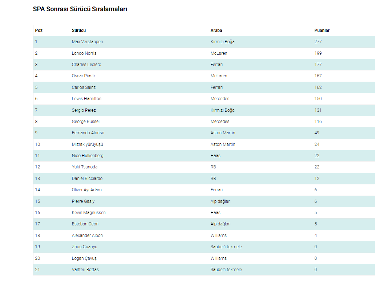Image resolution: width=392 pixels, height=282 pixels.
Task: Click the "Sürücü" column header
Action: [79, 30]
